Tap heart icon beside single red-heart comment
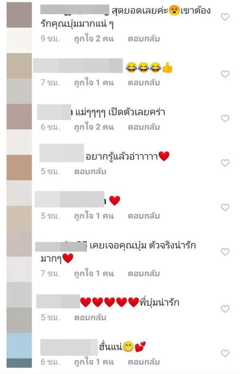The width and height of the screenshot is (240, 374). (225, 207)
